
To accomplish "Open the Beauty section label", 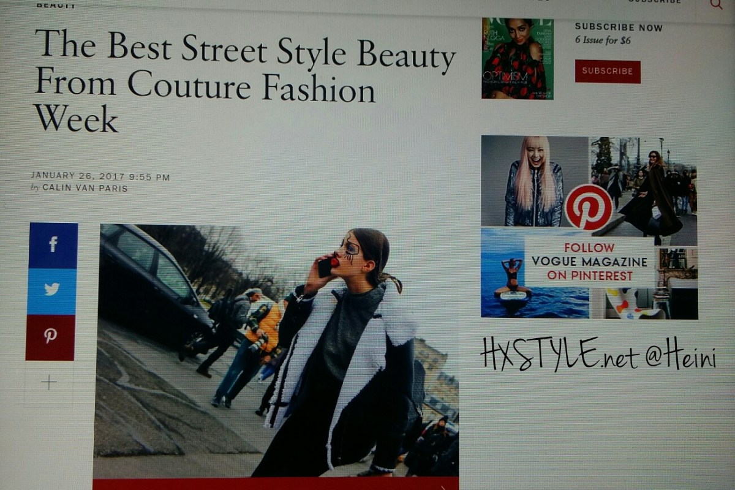I will point(56,5).
